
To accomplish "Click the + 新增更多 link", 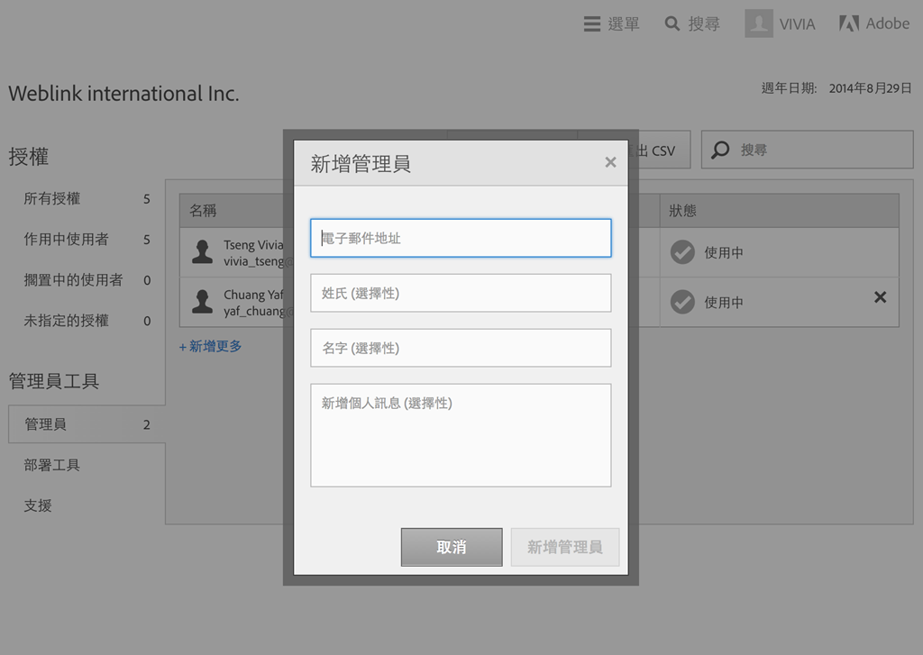I will 210,346.
